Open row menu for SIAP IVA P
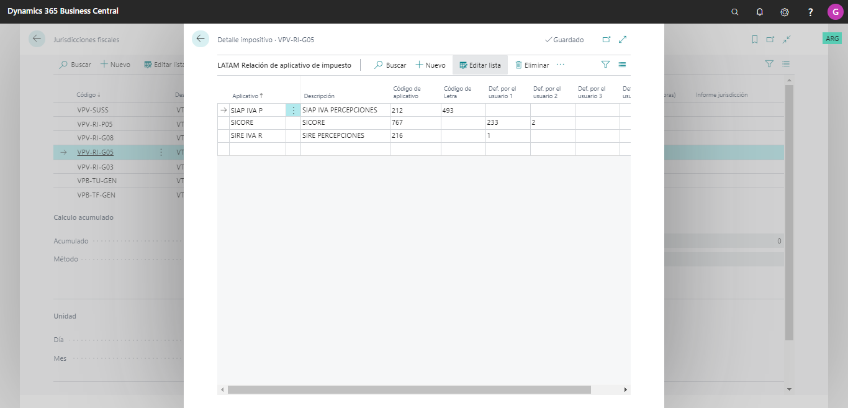The image size is (848, 408). 293,110
